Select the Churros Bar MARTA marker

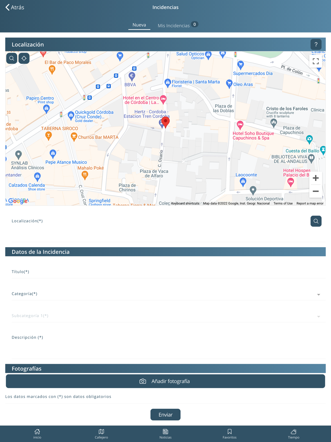point(74,136)
